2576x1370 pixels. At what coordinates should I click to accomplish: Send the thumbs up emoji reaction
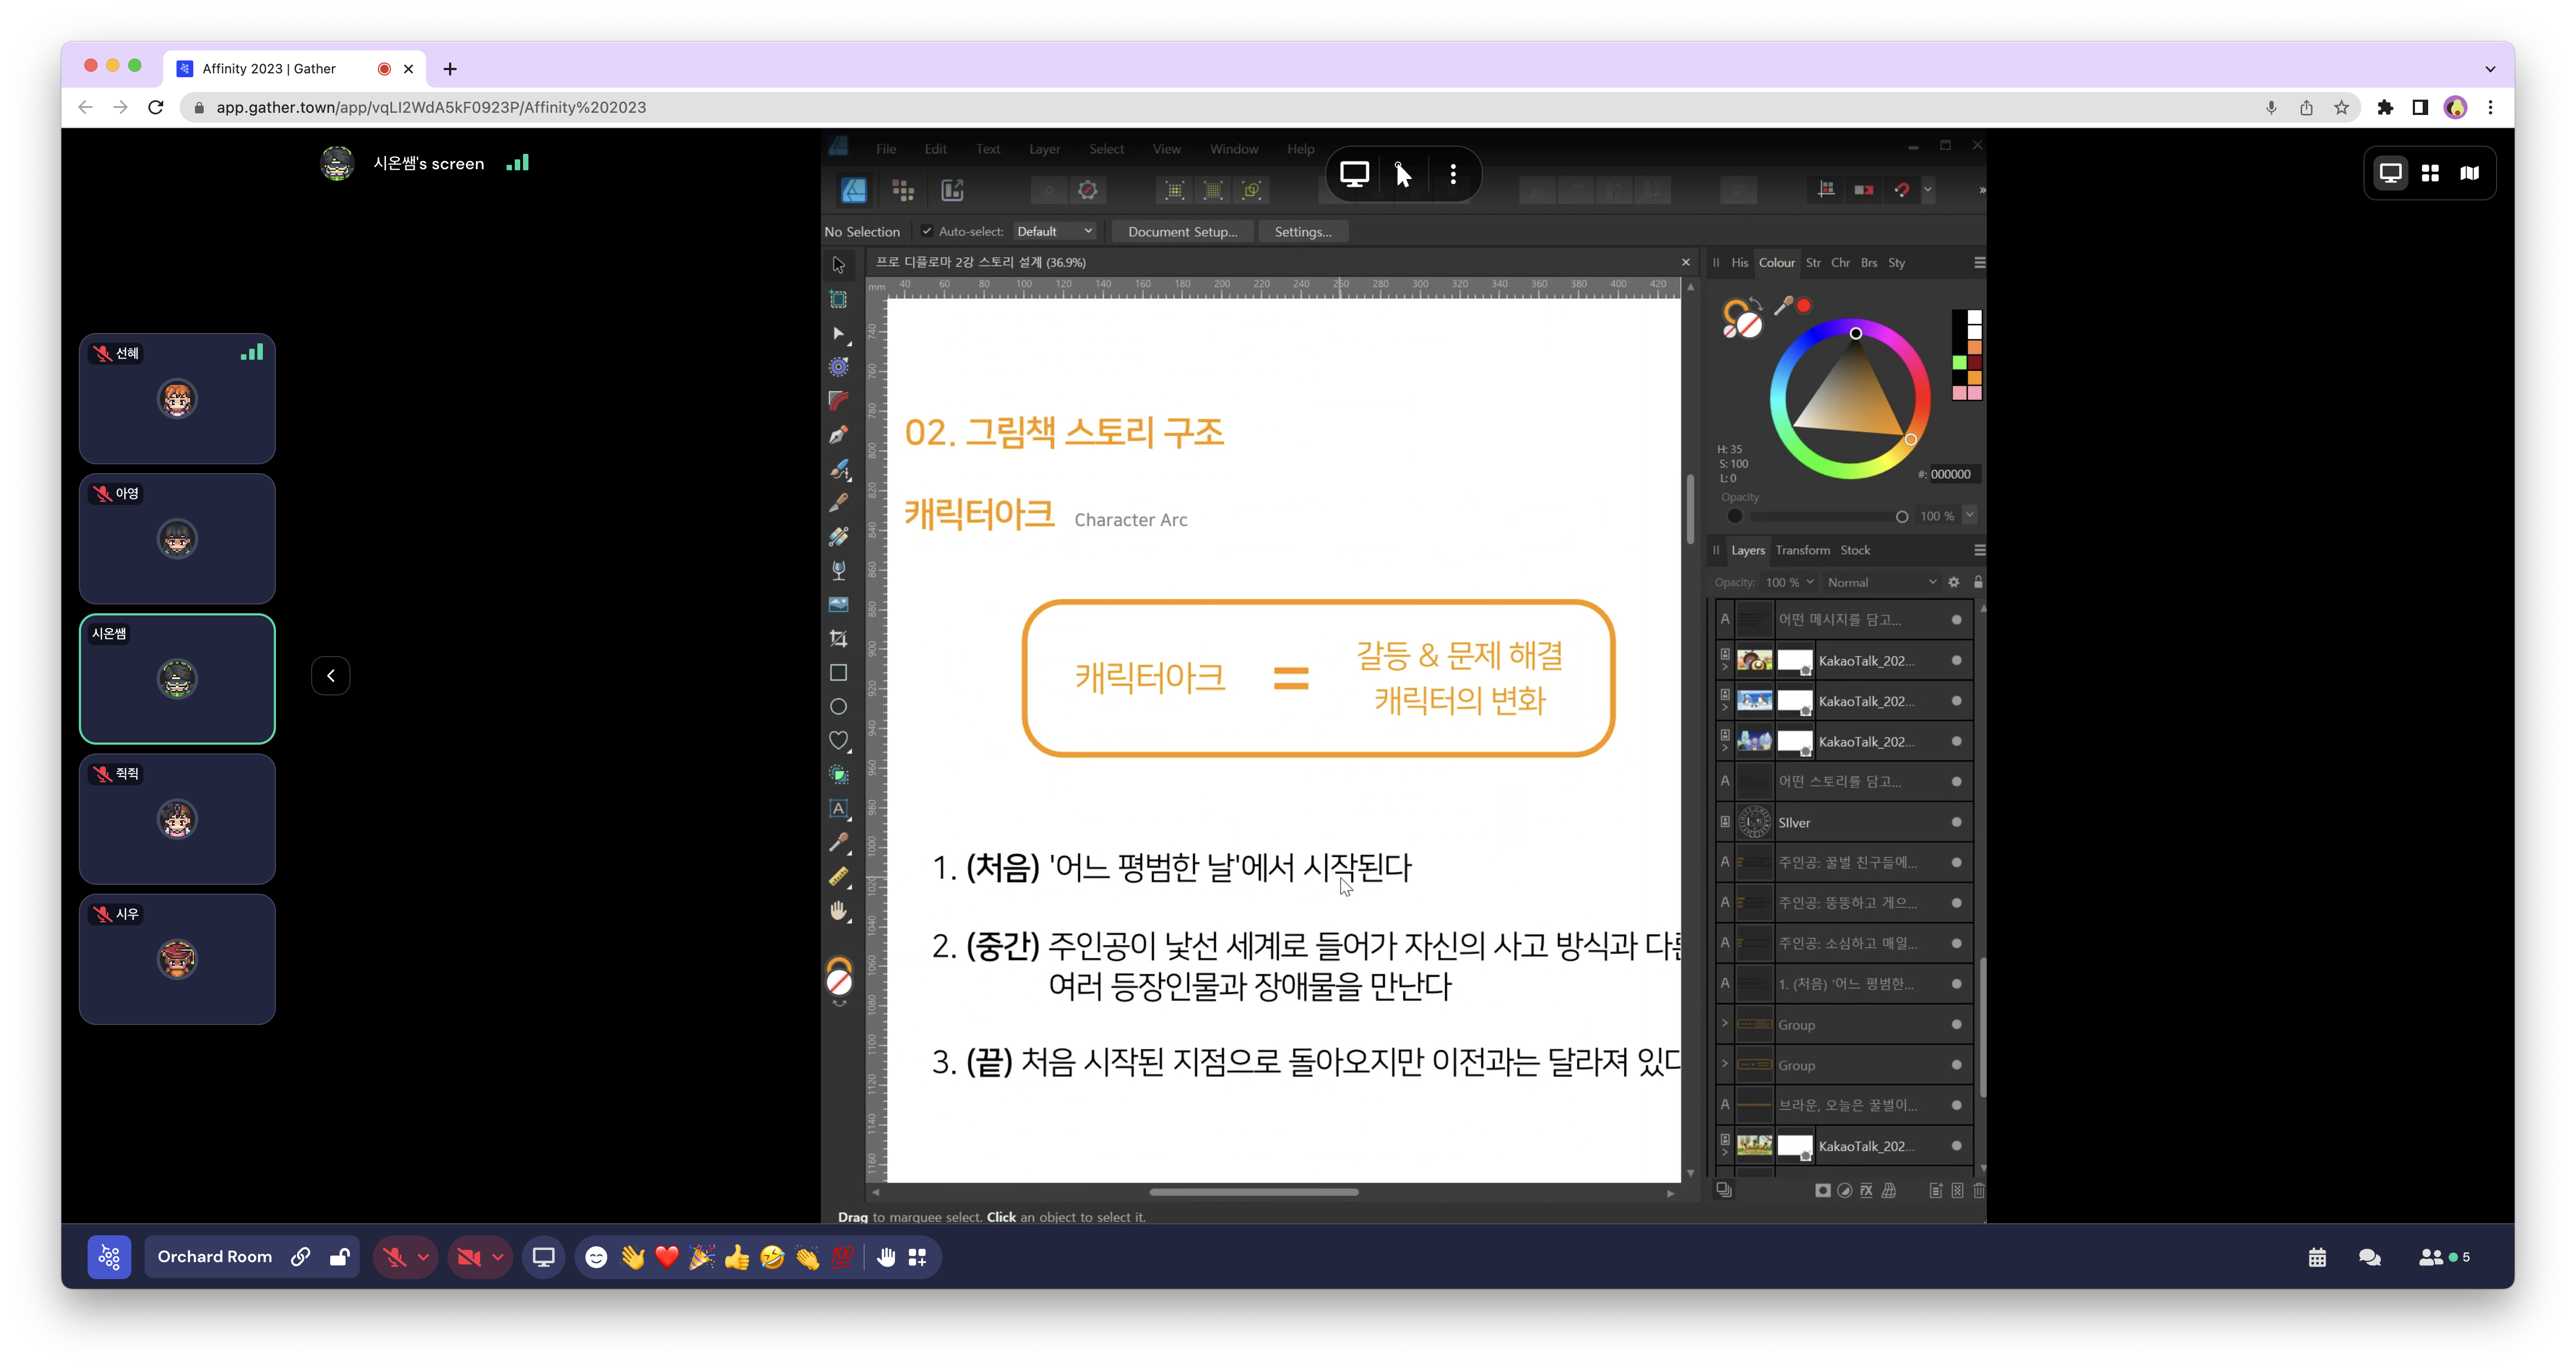(x=737, y=1257)
